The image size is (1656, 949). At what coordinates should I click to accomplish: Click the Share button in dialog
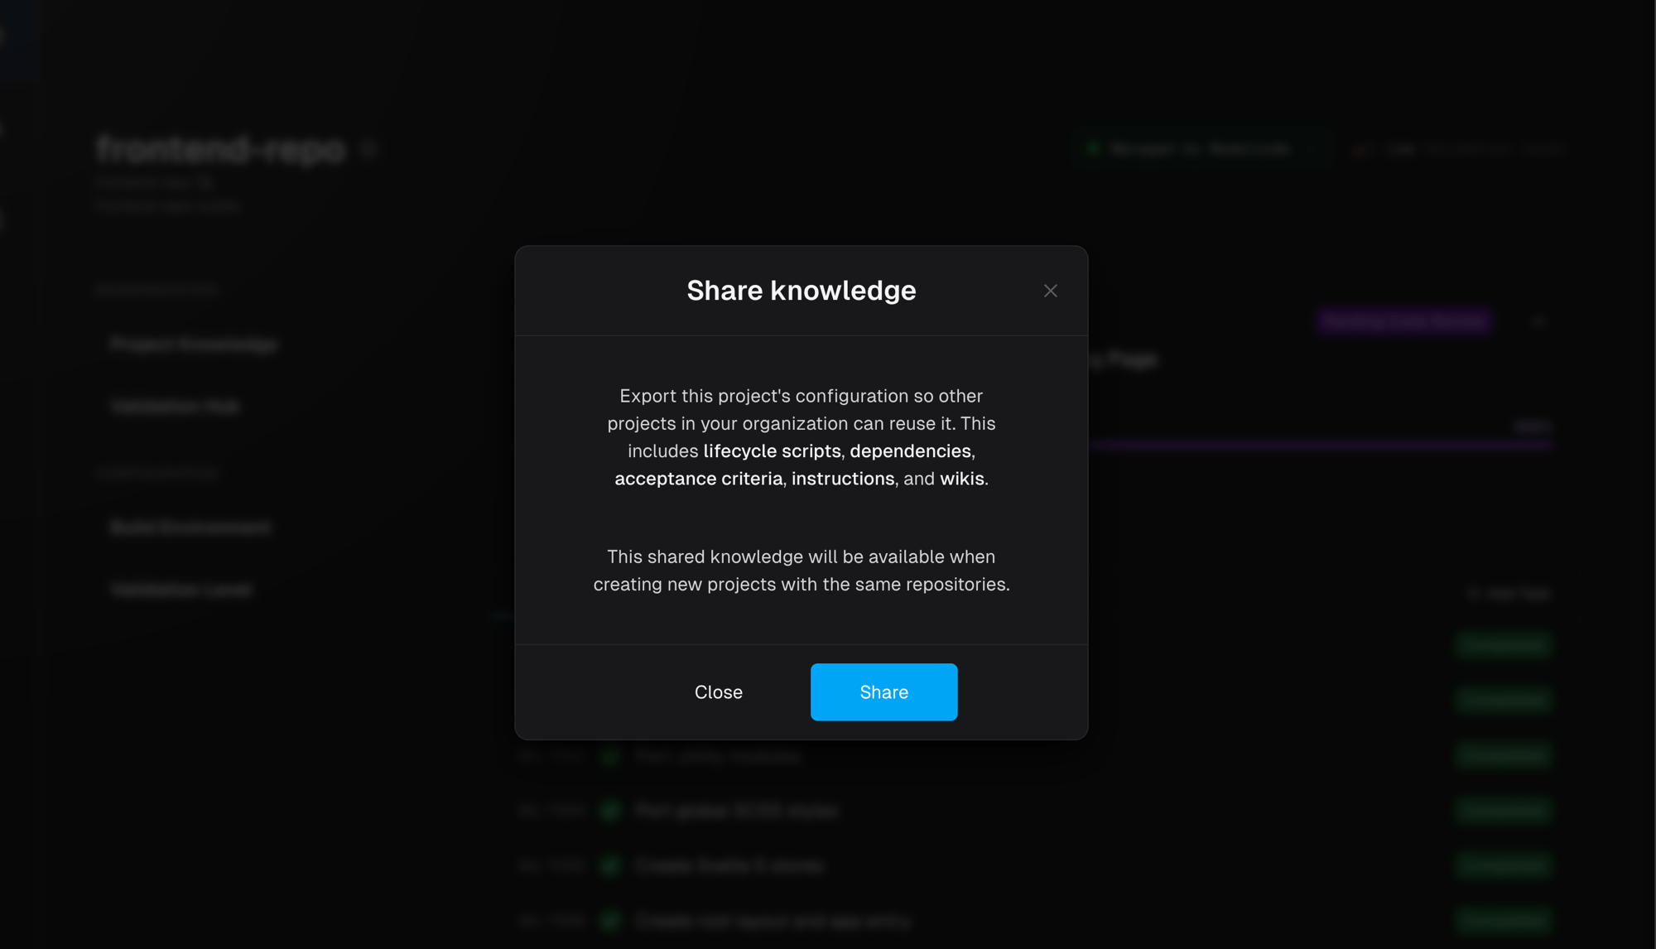(x=883, y=691)
